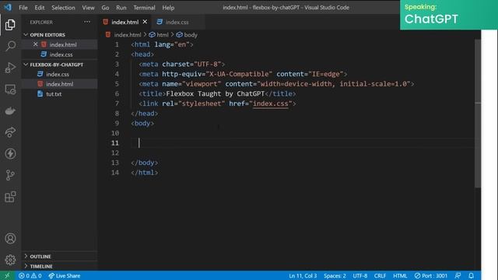Click the title text Flexbox Taught by ChatGPT

click(x=215, y=93)
